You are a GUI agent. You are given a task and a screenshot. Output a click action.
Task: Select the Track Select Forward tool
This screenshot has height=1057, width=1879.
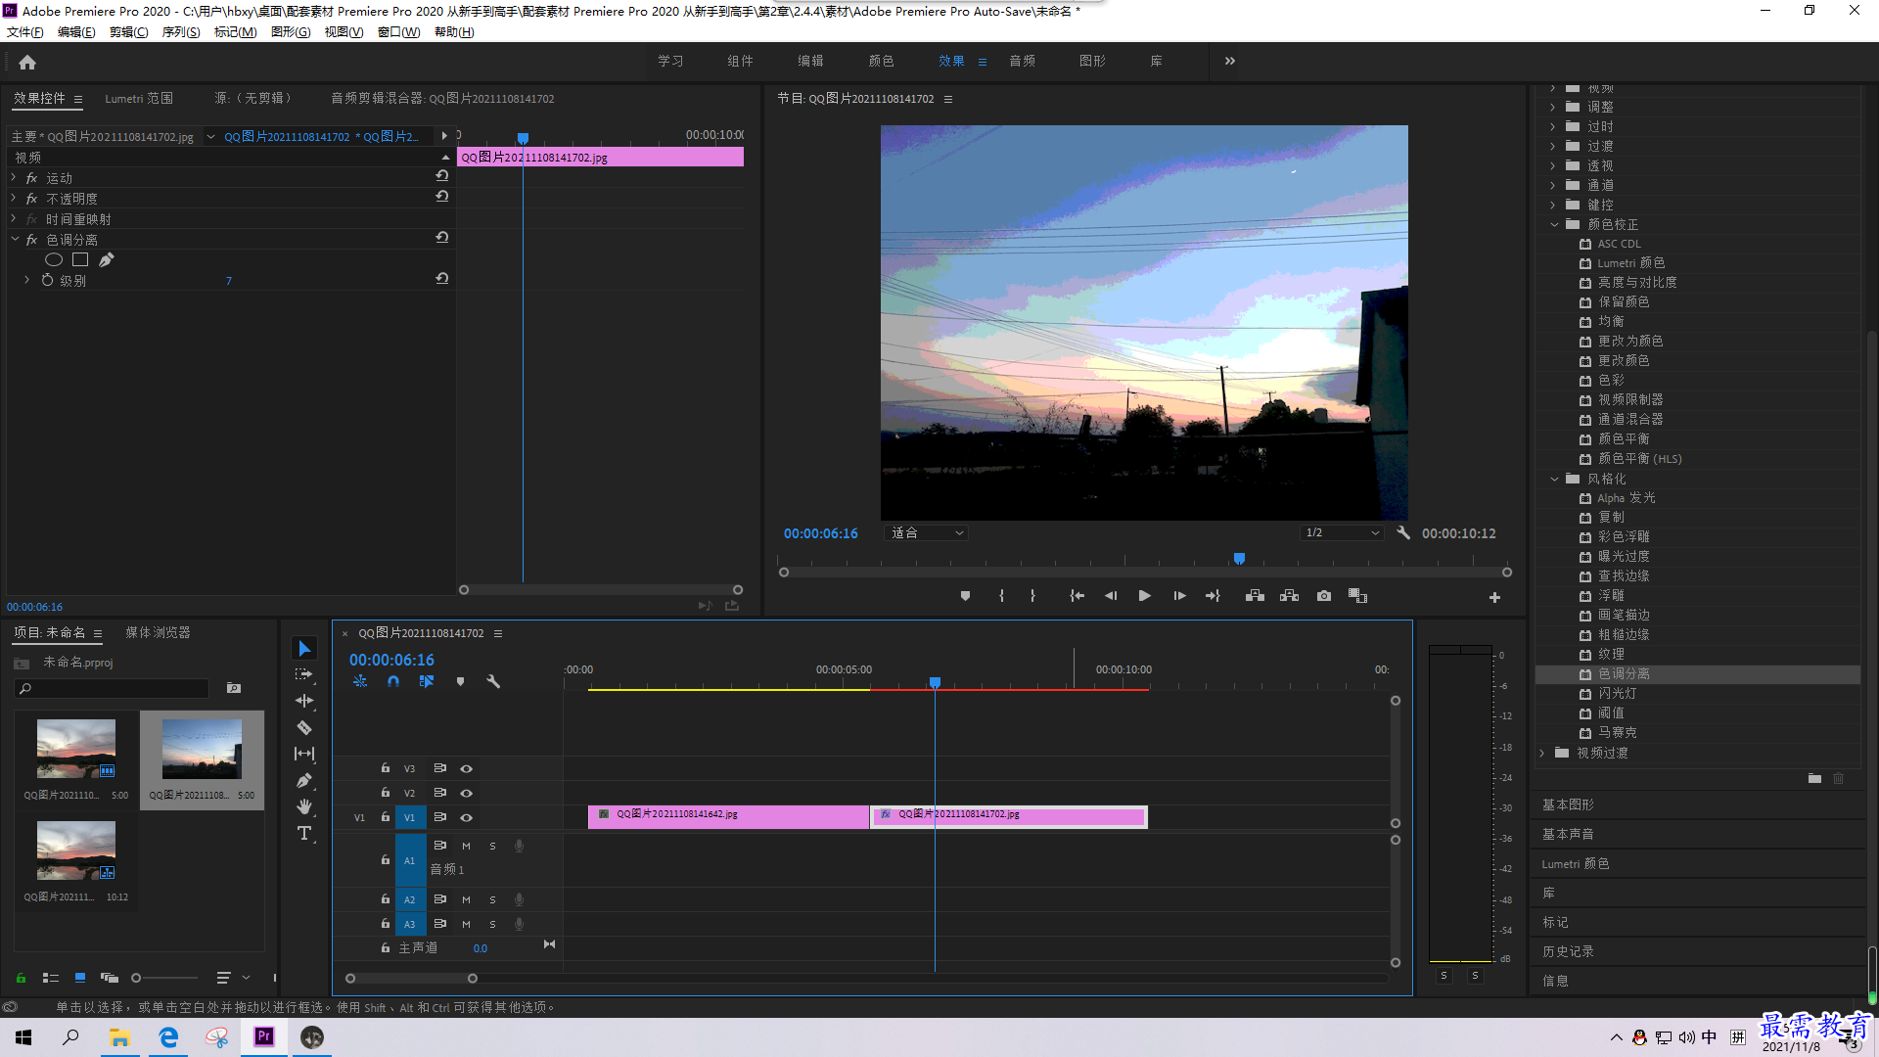pos(304,674)
